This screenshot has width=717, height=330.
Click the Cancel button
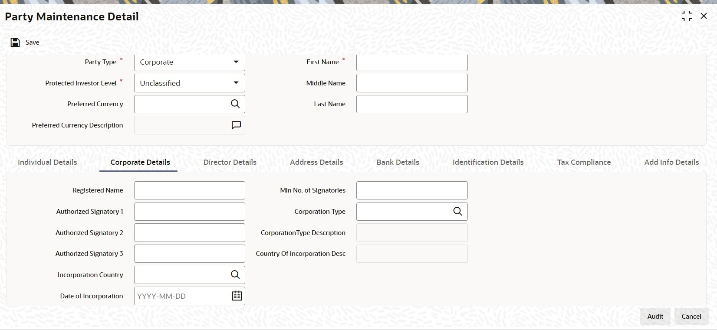pyautogui.click(x=691, y=317)
